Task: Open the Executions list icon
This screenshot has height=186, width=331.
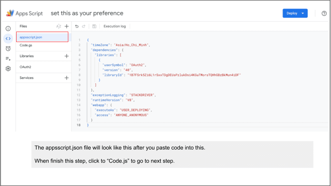Action: pos(8,59)
